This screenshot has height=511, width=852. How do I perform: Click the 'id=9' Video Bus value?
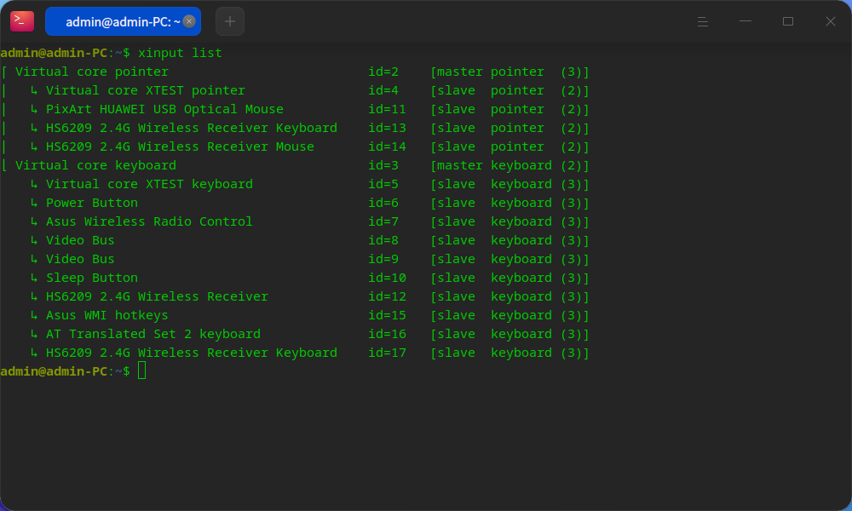pyautogui.click(x=383, y=259)
